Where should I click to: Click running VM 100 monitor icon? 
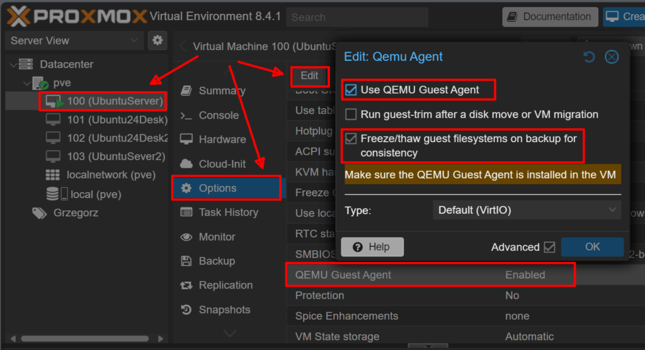pyautogui.click(x=55, y=101)
